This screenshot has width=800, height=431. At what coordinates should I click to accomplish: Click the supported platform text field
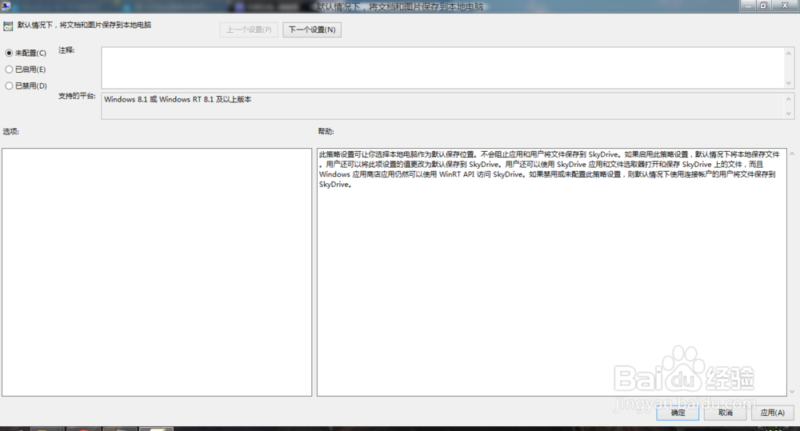point(443,106)
